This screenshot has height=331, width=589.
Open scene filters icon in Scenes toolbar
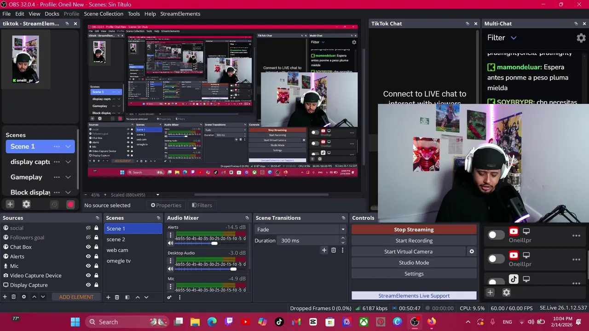(x=127, y=297)
